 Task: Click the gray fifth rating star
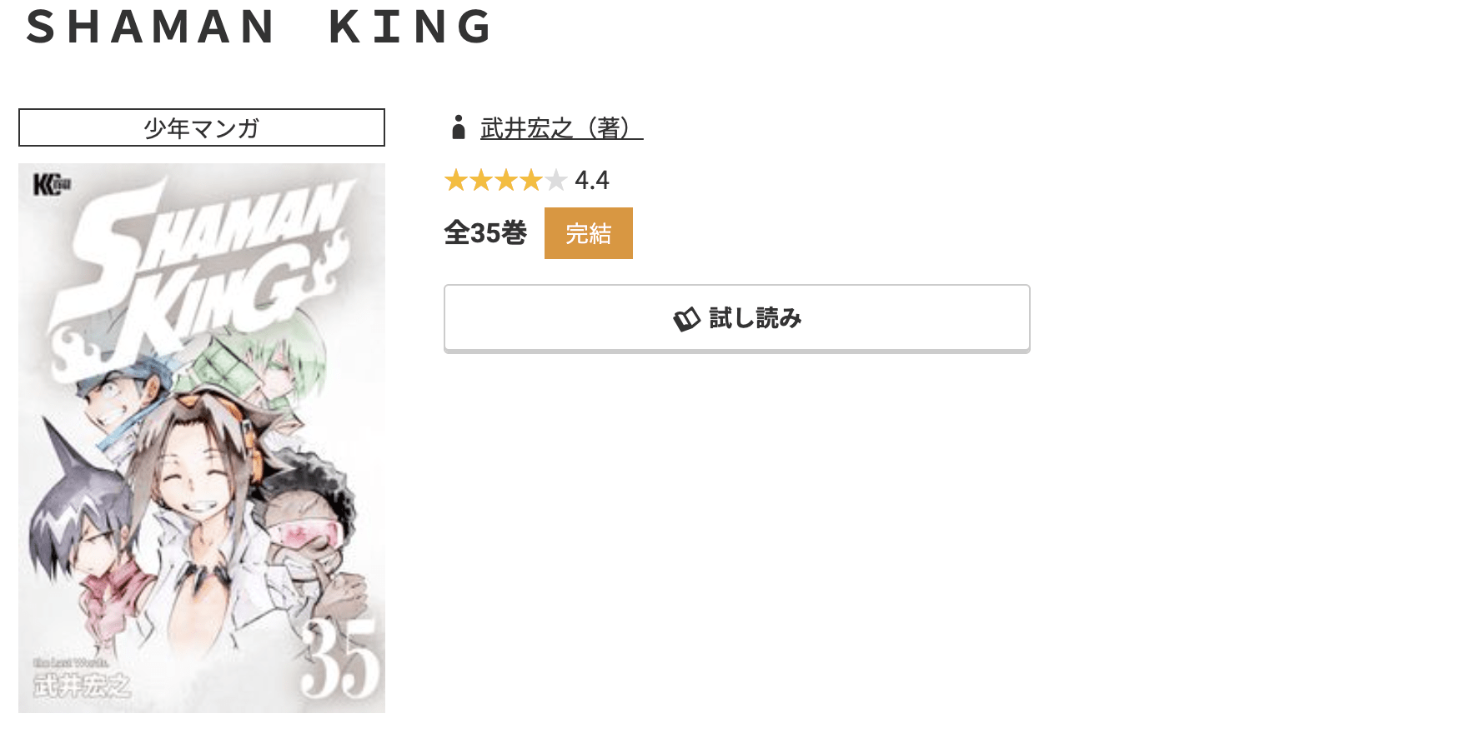point(556,180)
